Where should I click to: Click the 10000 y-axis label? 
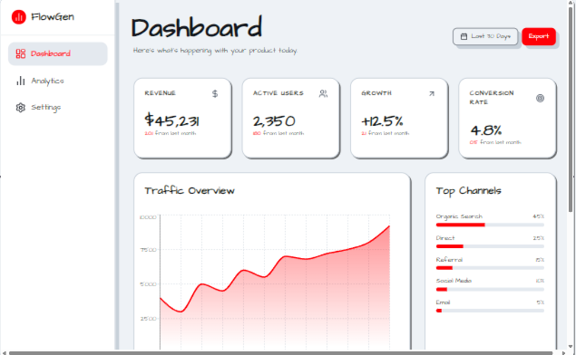pos(148,217)
